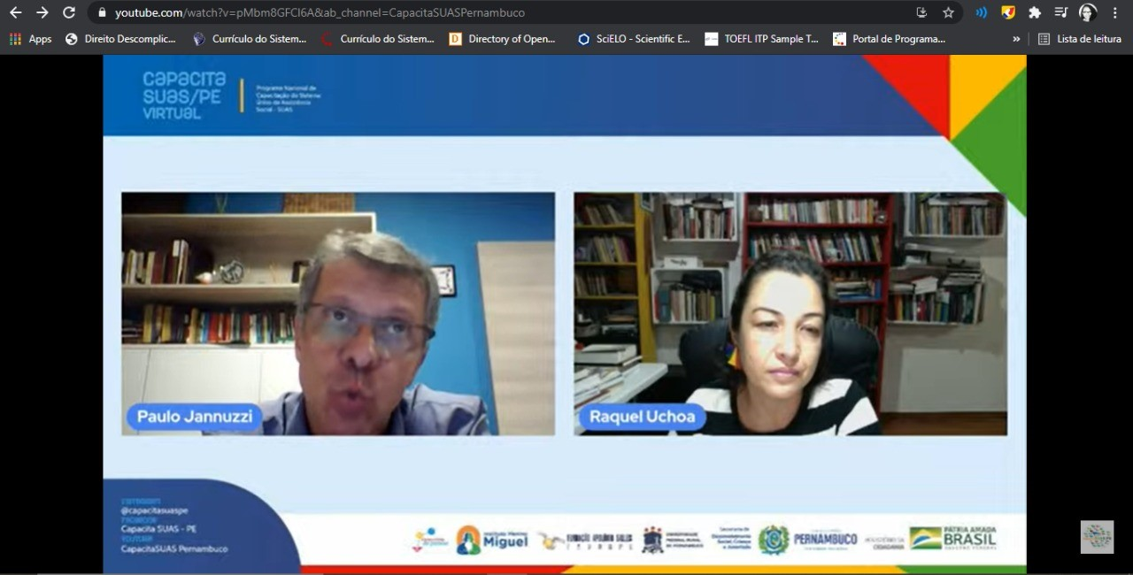Click the shield extension icon

[x=1008, y=12]
